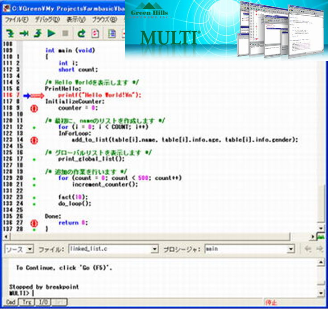Toggle the breakpoint on return 0 line

(x=34, y=223)
